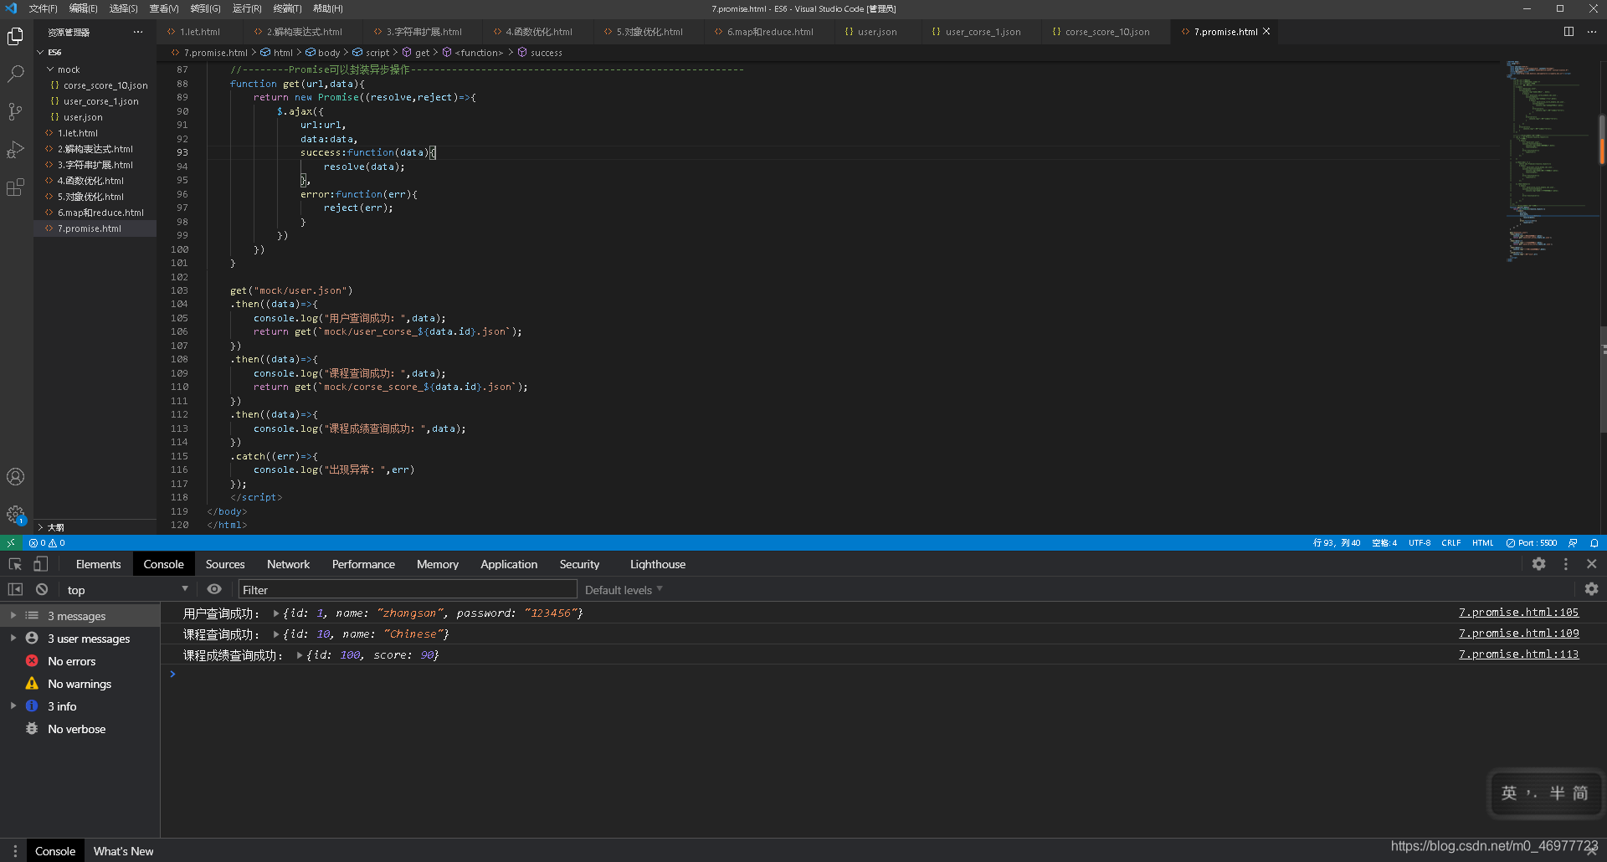Open the Default levels dropdown
Screen dimensions: 1607x862
click(x=624, y=590)
